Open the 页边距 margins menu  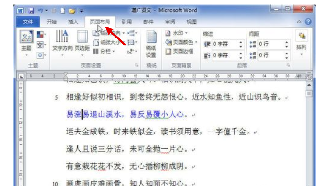point(82,44)
